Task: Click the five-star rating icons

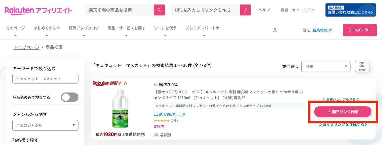Action: click(162, 121)
